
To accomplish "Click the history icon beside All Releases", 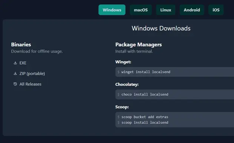I will [x=15, y=84].
